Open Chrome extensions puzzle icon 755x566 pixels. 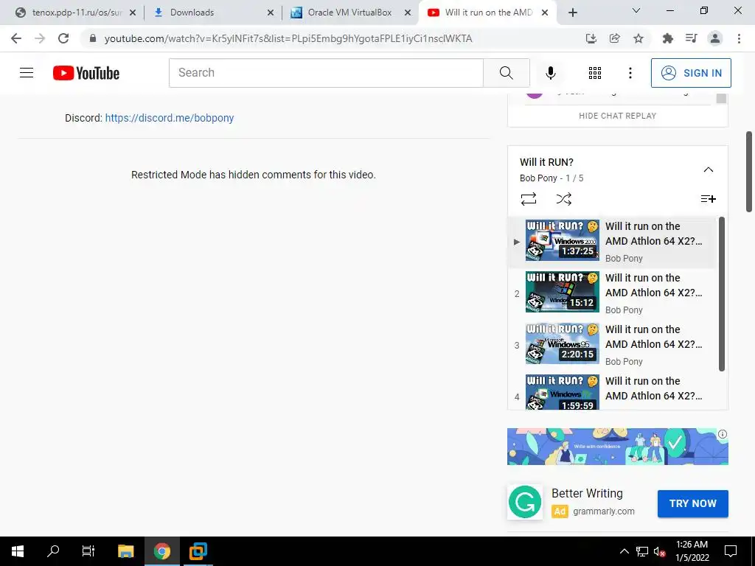click(667, 38)
